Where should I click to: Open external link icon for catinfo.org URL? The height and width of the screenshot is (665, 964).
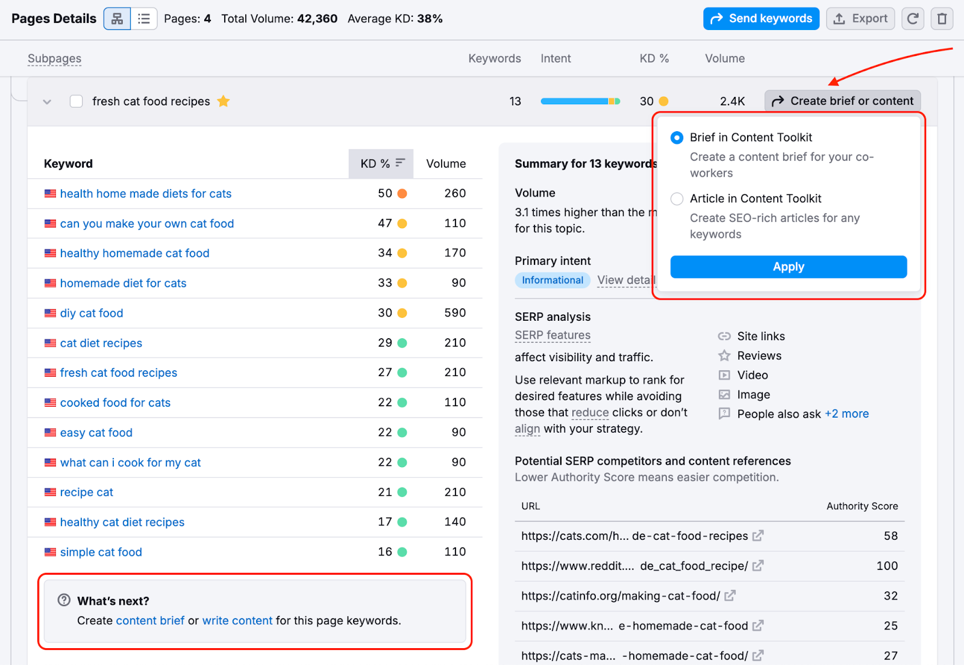pyautogui.click(x=730, y=596)
